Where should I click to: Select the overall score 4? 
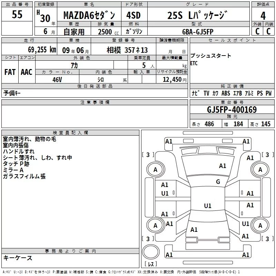[263, 16]
